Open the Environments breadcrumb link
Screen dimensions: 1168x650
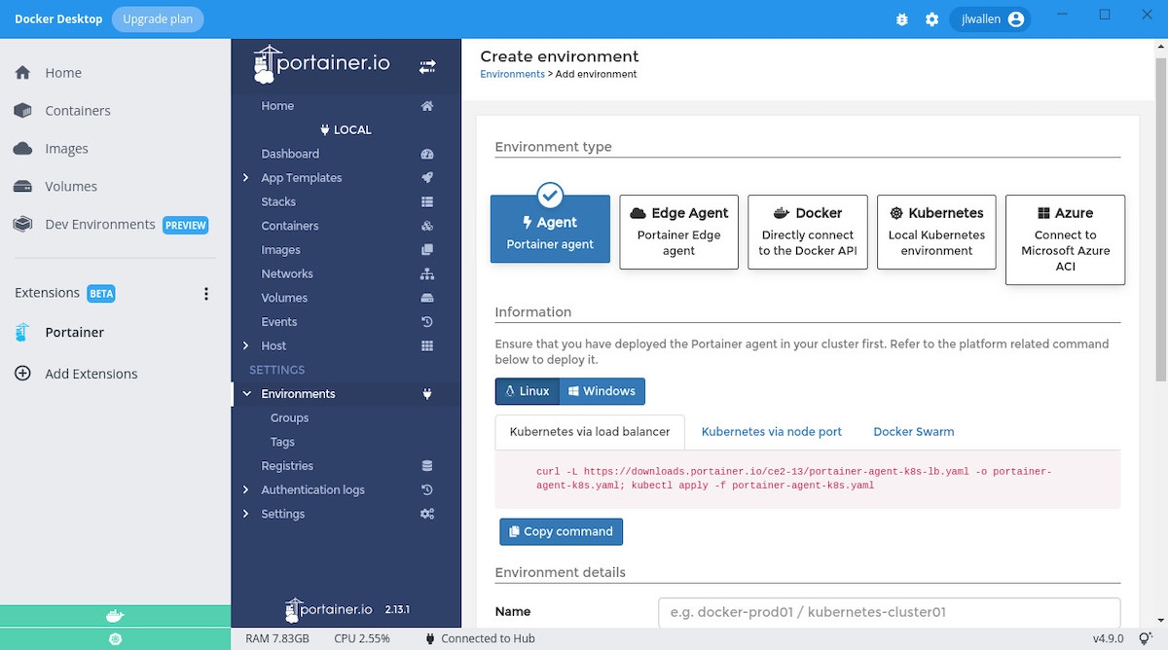click(x=512, y=73)
